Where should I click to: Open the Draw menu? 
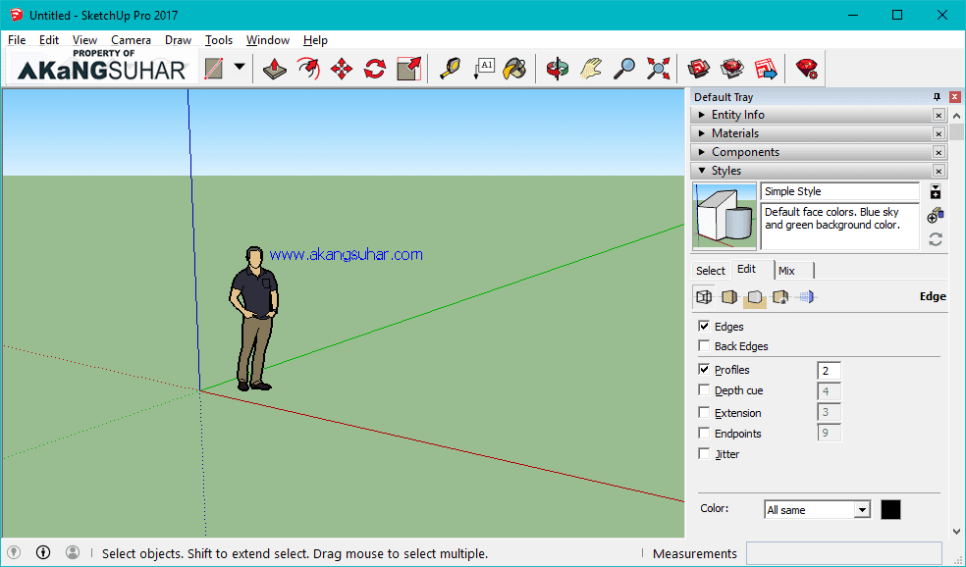tap(178, 40)
